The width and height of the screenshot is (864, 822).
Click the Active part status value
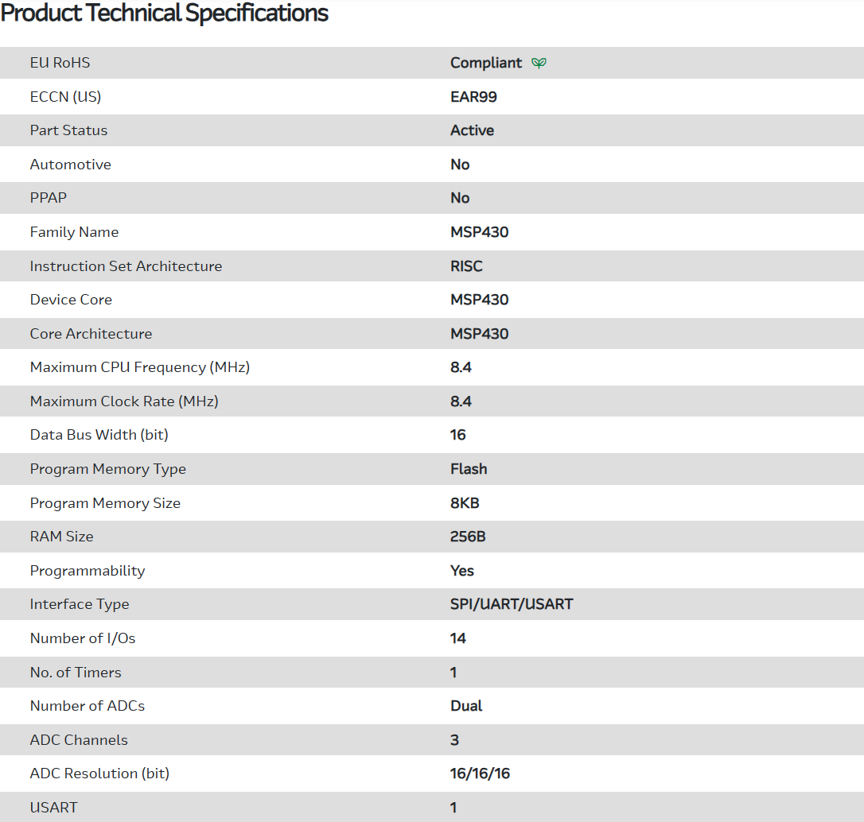pos(472,130)
